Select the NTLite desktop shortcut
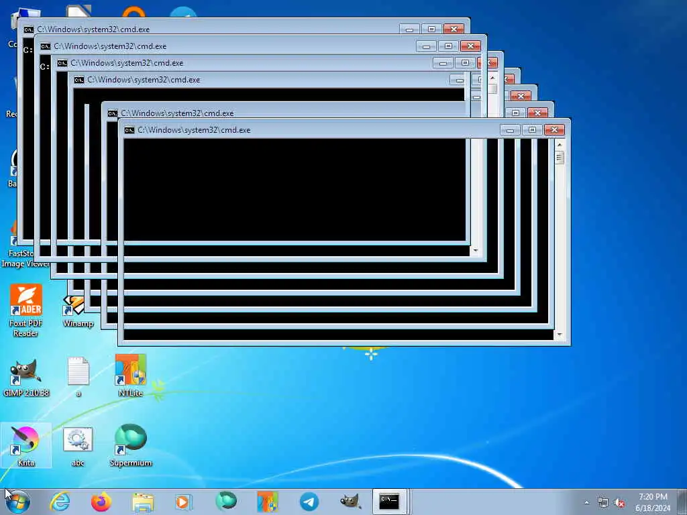Screen dimensions: 687x515 pyautogui.click(x=131, y=376)
